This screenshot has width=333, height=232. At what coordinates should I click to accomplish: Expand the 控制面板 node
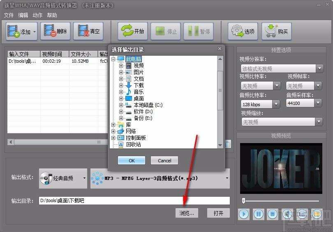113,138
